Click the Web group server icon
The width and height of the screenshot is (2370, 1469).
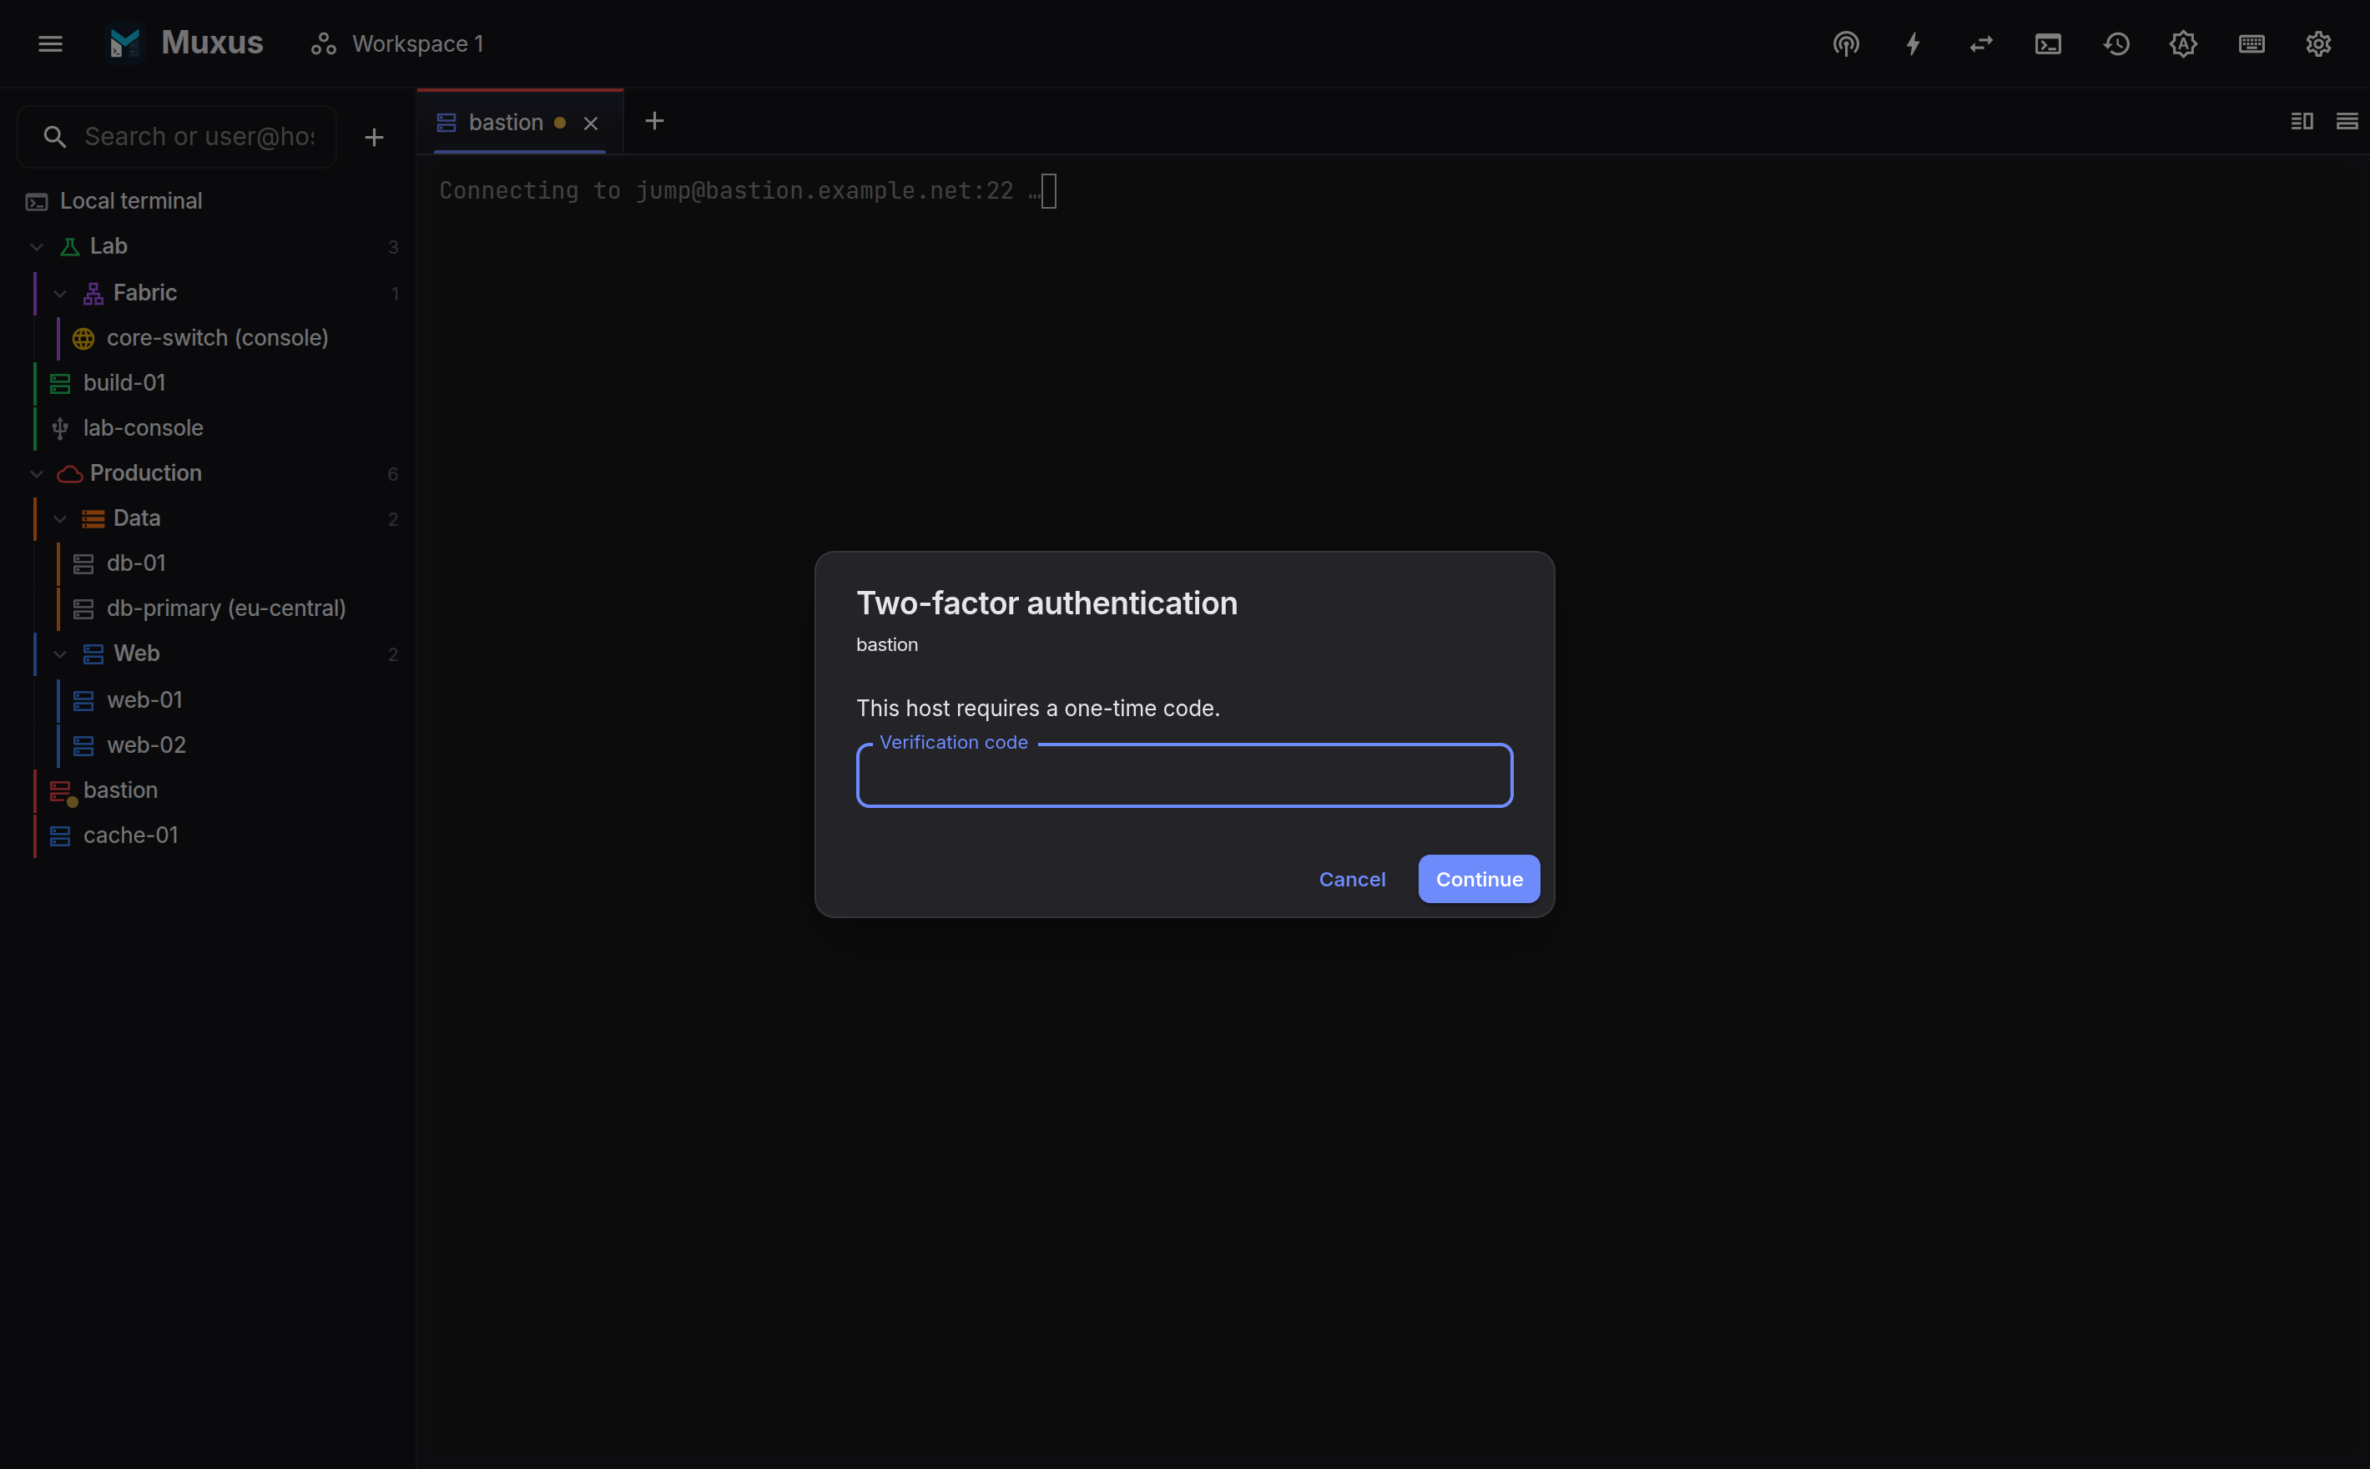(x=93, y=655)
